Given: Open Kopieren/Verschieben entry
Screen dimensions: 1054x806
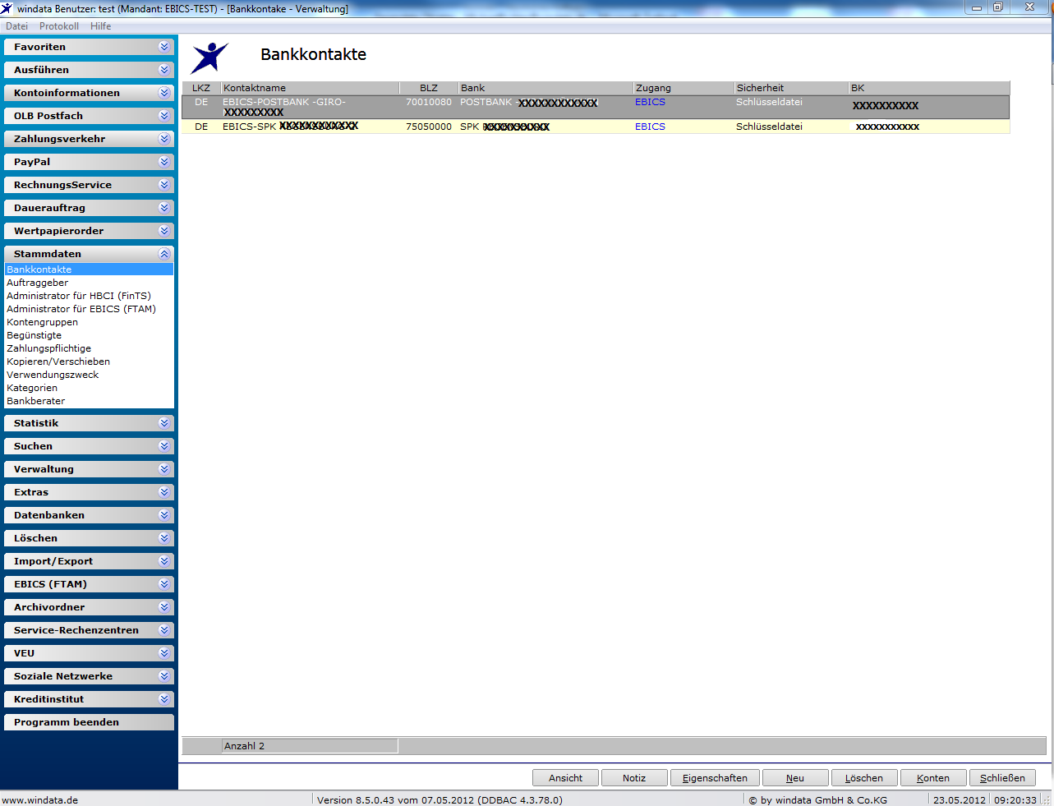Looking at the screenshot, I should pos(58,362).
